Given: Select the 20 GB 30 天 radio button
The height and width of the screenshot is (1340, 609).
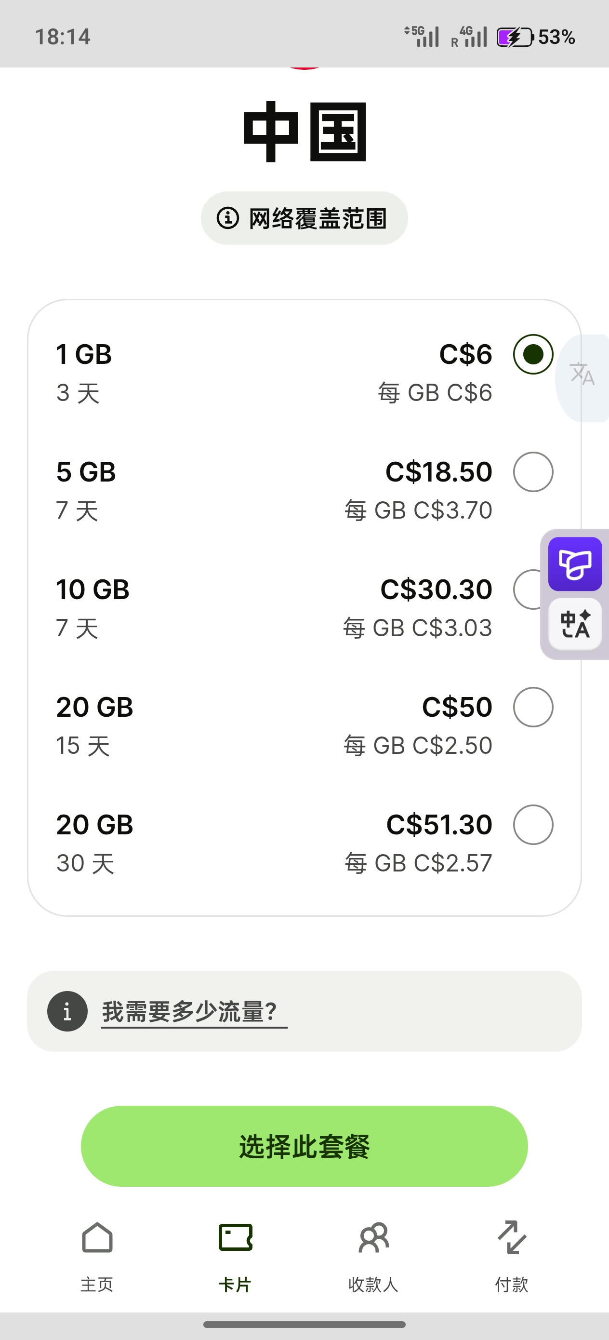Looking at the screenshot, I should tap(533, 825).
